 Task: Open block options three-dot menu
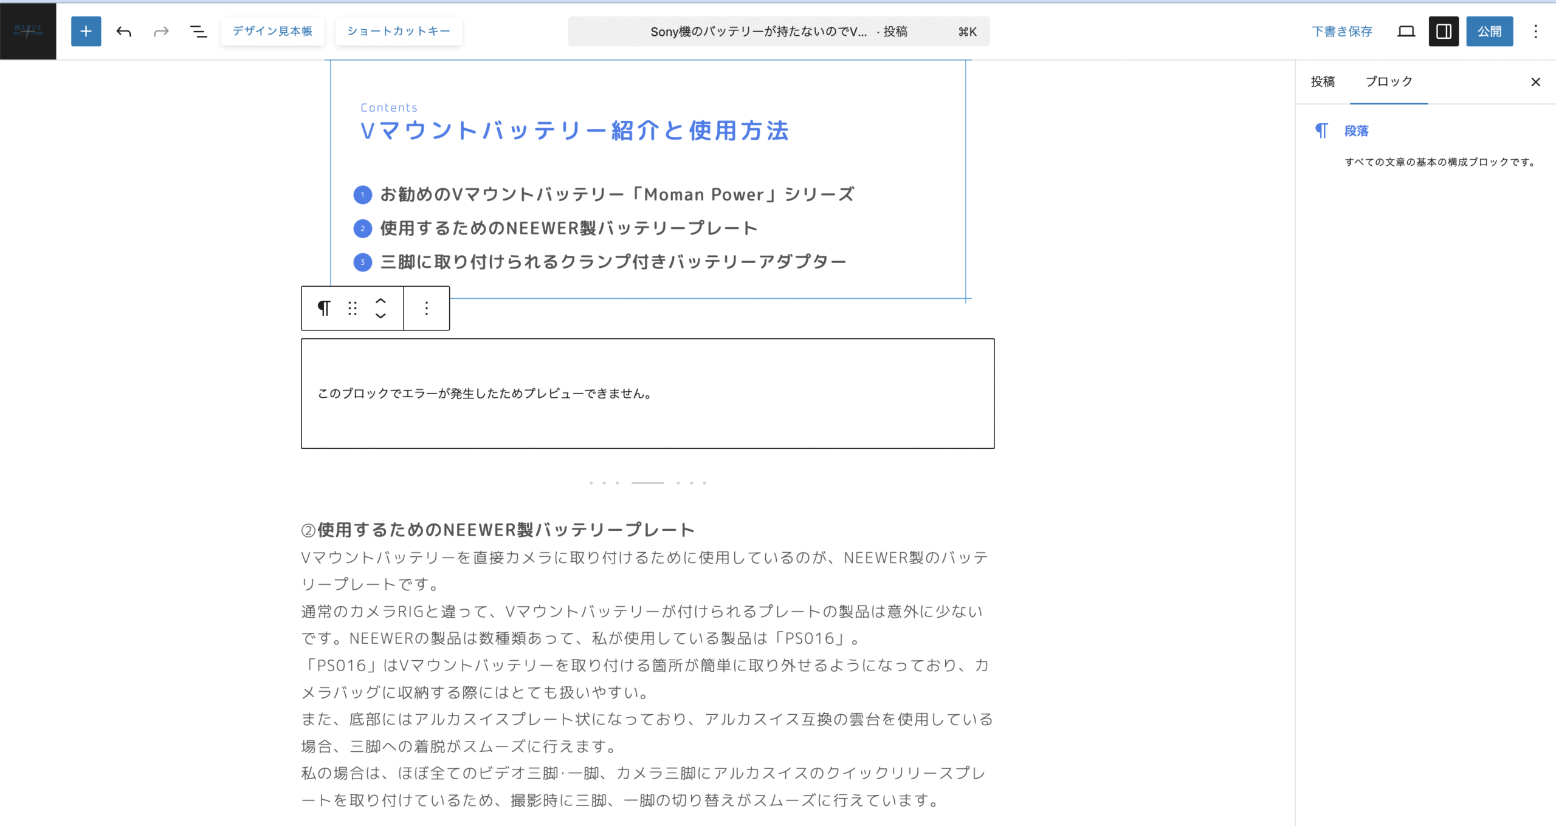(x=427, y=309)
